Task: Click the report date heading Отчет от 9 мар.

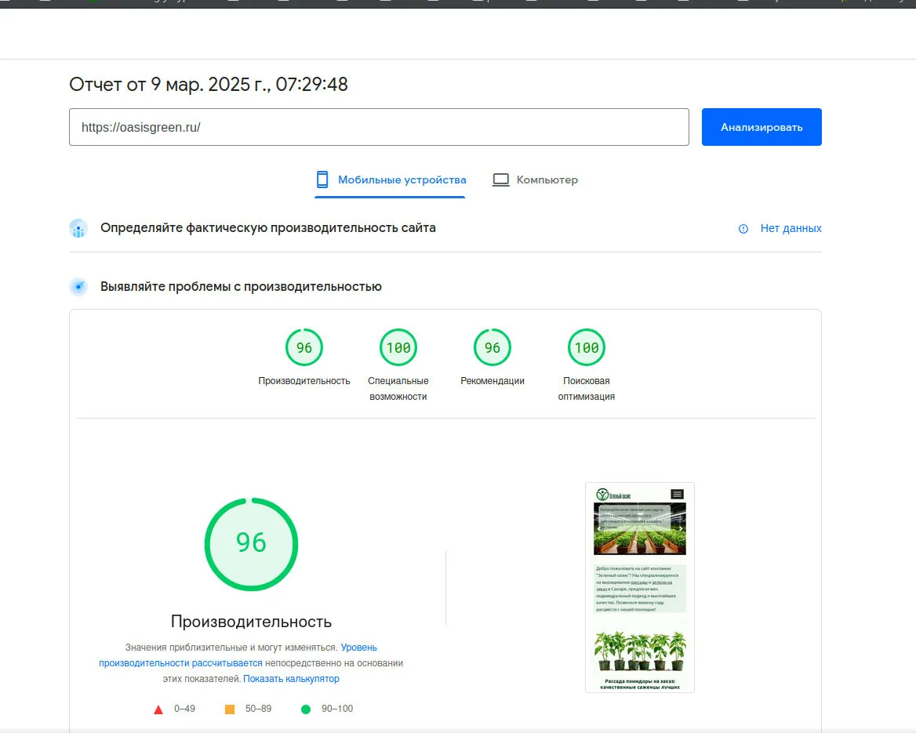Action: pyautogui.click(x=209, y=84)
